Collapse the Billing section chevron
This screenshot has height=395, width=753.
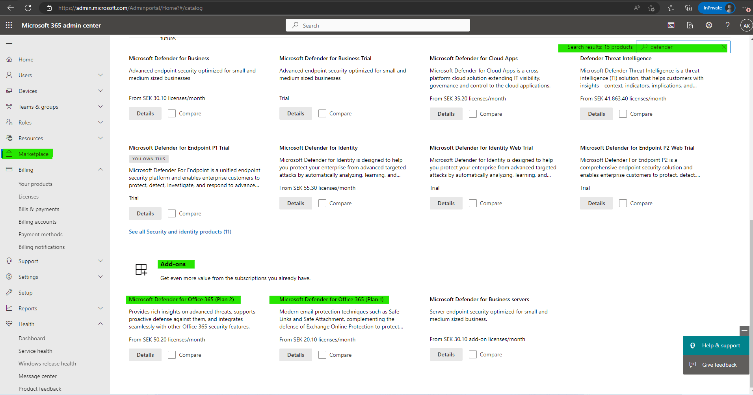pos(100,169)
